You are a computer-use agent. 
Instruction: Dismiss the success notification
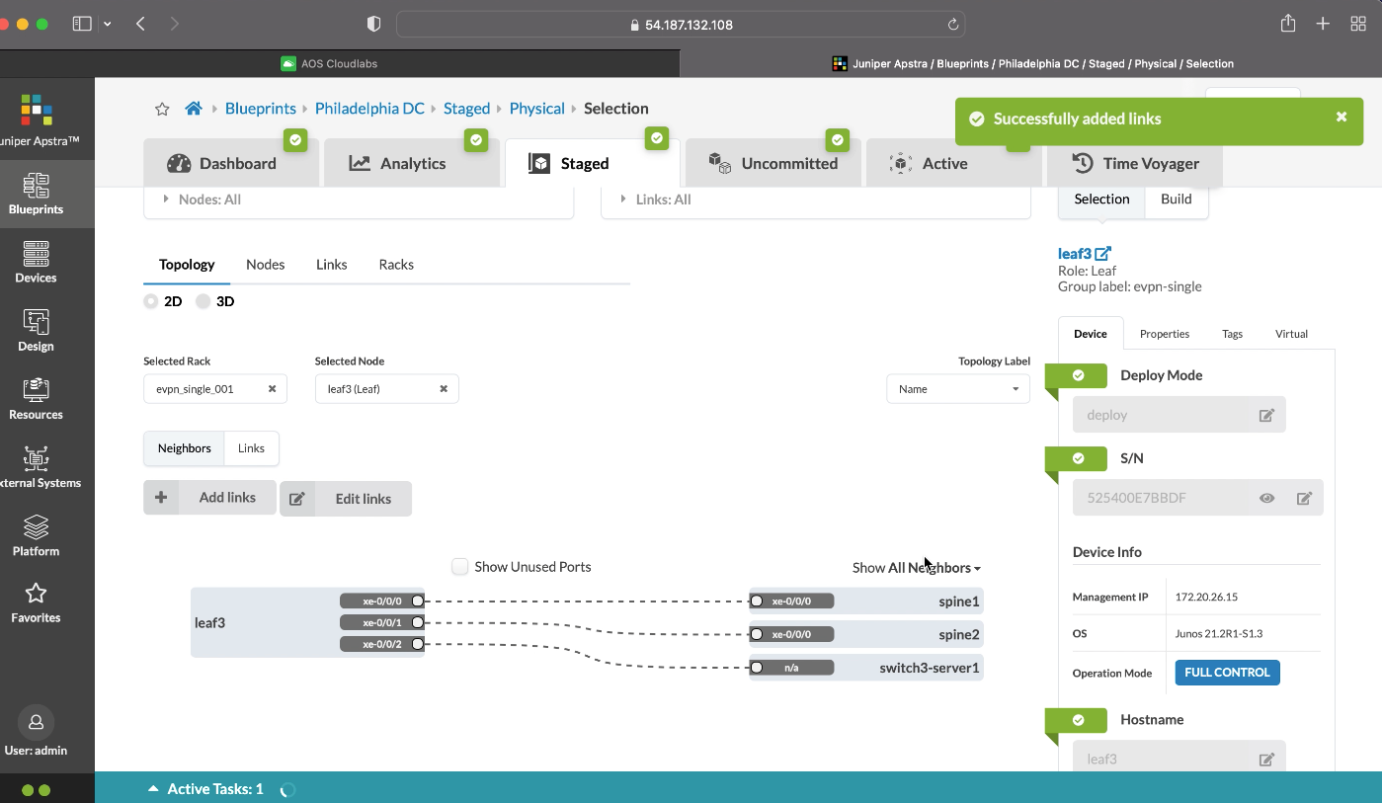coord(1341,117)
